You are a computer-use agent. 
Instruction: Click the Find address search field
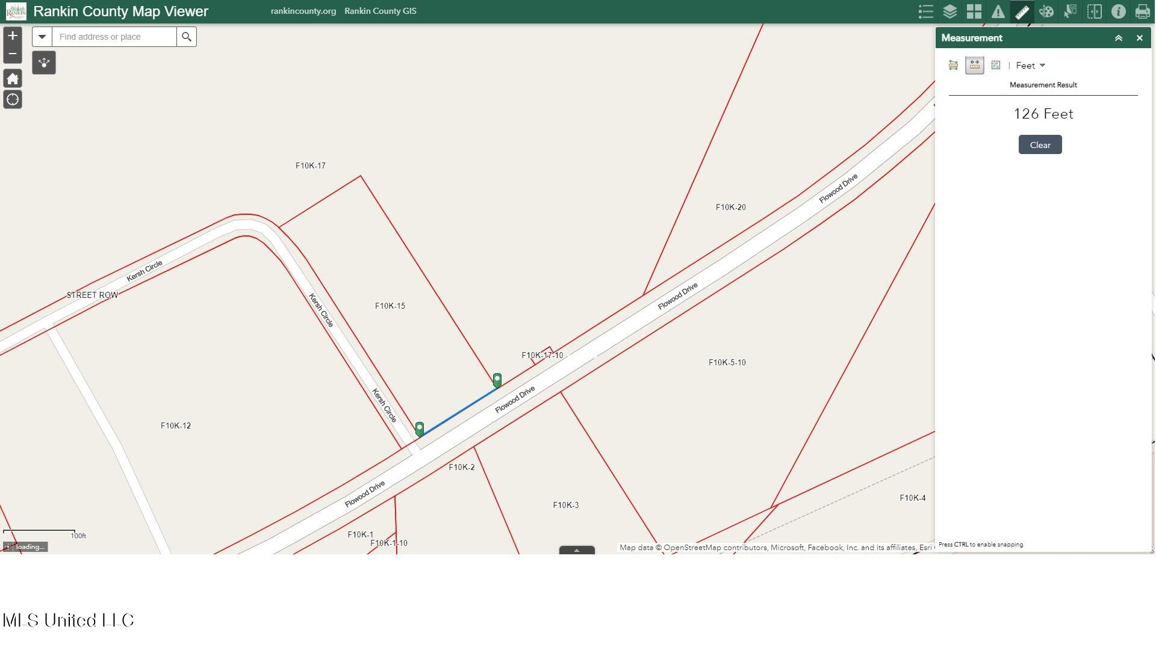pyautogui.click(x=114, y=37)
